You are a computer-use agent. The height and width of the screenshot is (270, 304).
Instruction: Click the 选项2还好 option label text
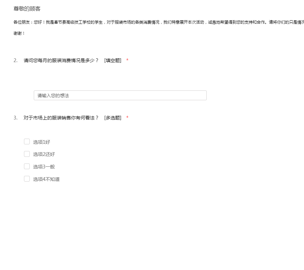(x=44, y=154)
